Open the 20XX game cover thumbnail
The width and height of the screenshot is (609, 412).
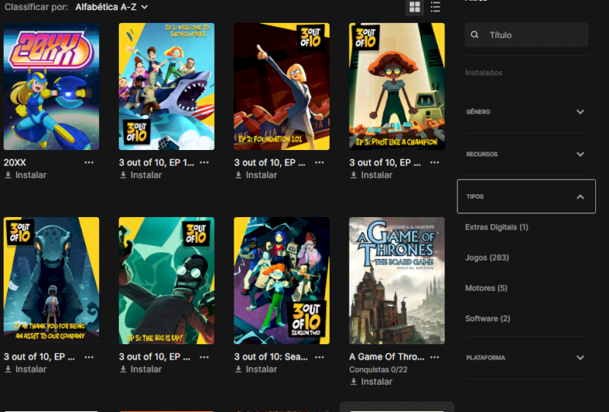tap(51, 86)
